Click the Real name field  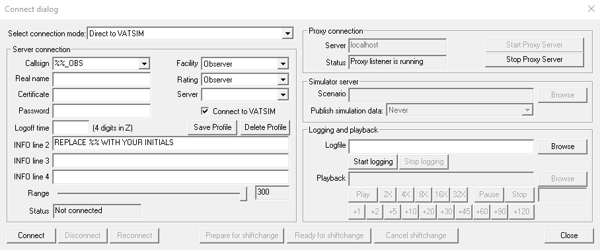(101, 79)
